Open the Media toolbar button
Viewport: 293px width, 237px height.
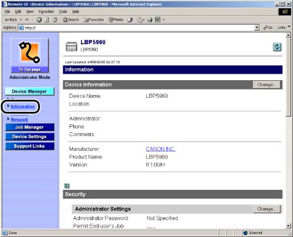click(116, 19)
